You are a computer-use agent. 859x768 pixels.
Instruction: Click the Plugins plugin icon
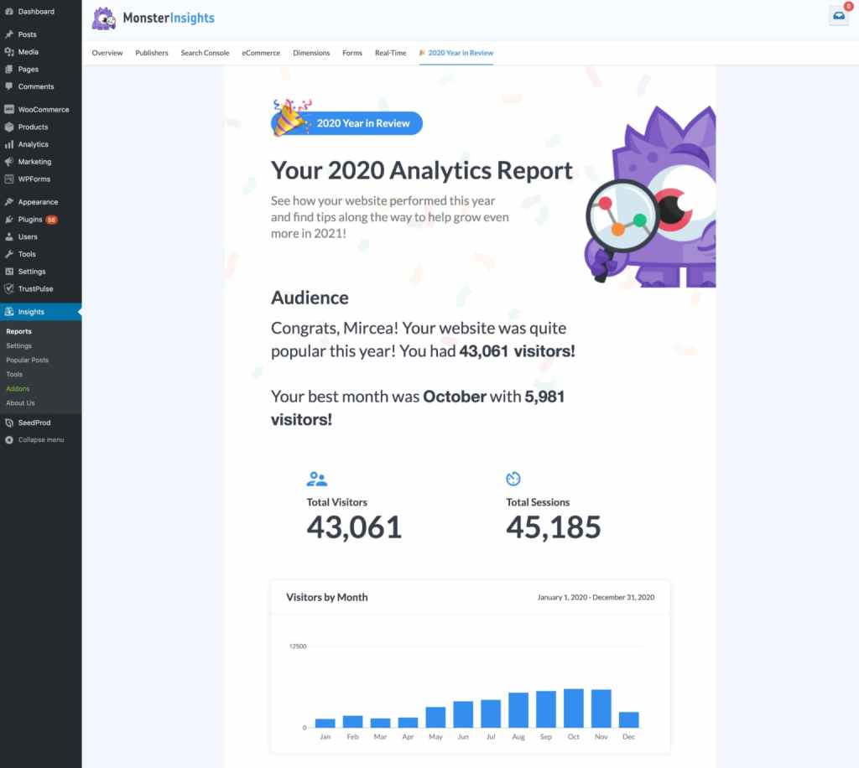(x=10, y=219)
